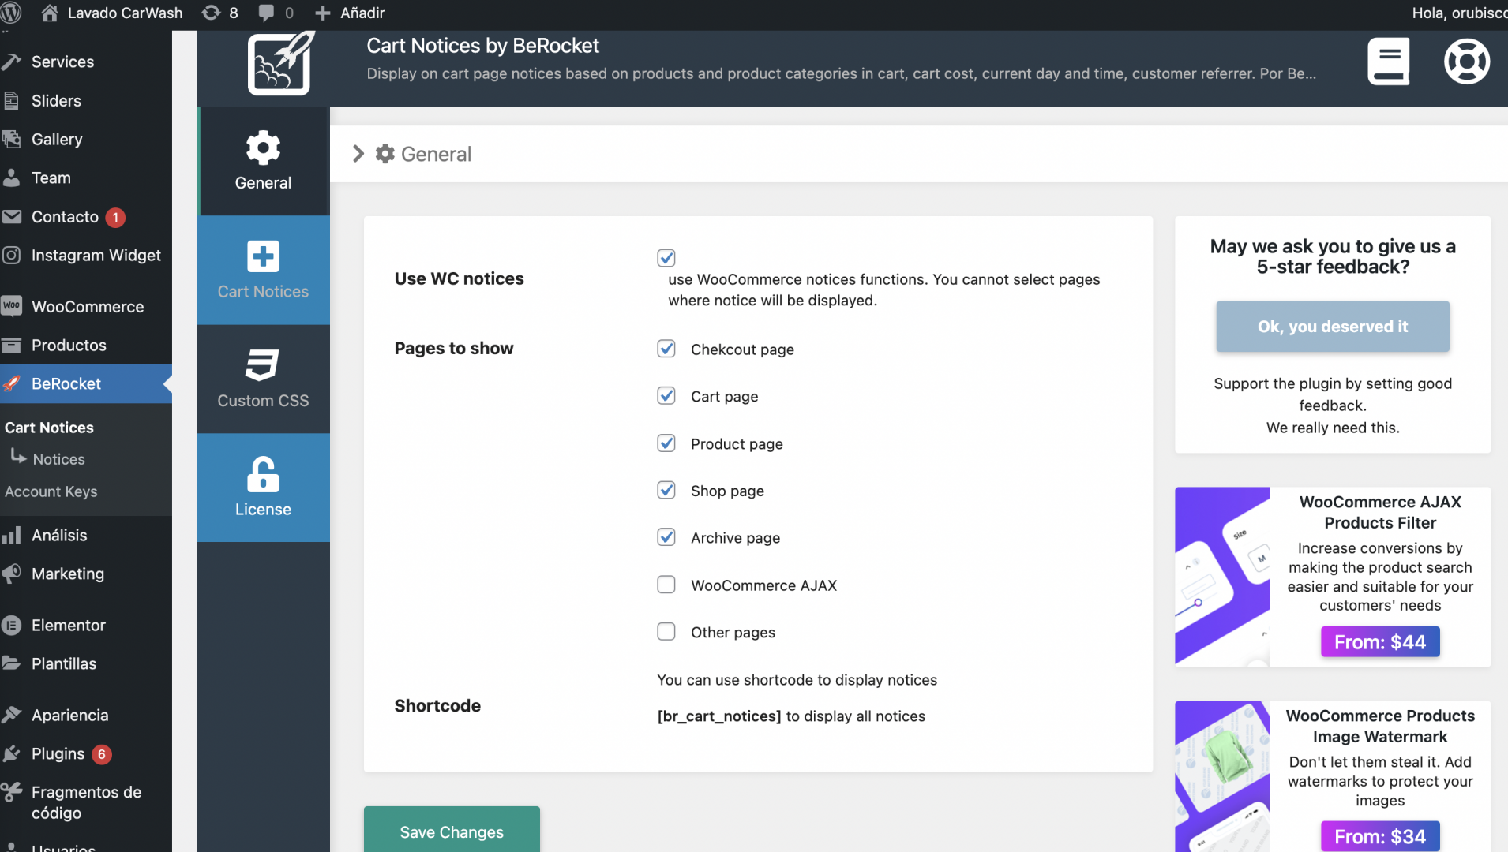The height and width of the screenshot is (852, 1508).
Task: Click the gear icon in General tab
Action: coord(263,148)
